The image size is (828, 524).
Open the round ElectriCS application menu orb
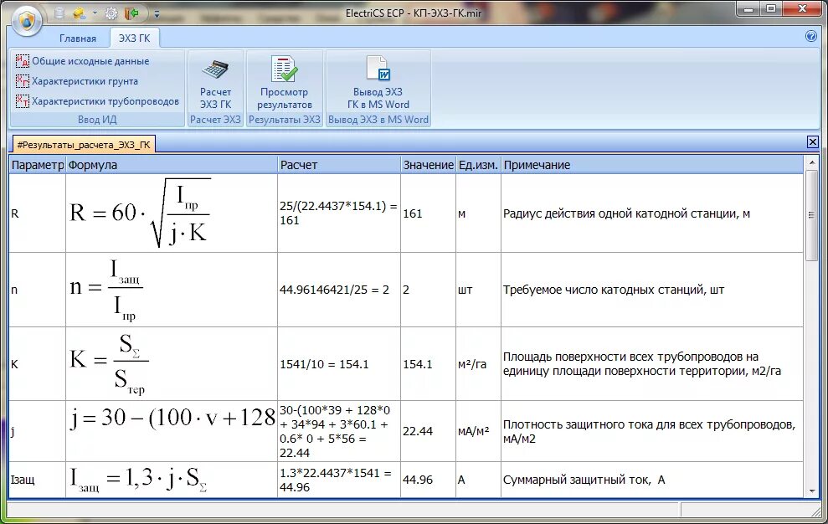26,21
